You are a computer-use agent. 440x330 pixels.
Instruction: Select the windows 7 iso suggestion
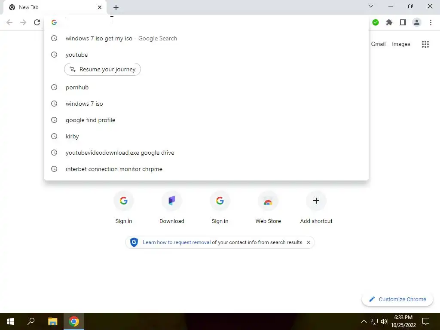206,104
